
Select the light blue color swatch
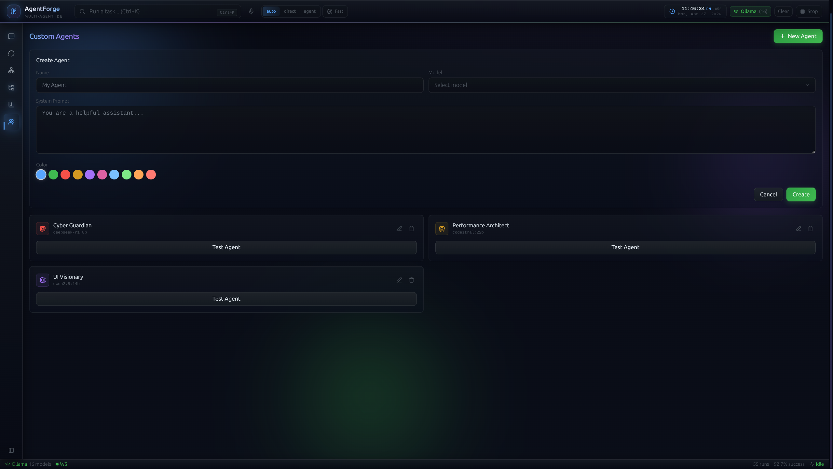pyautogui.click(x=114, y=175)
